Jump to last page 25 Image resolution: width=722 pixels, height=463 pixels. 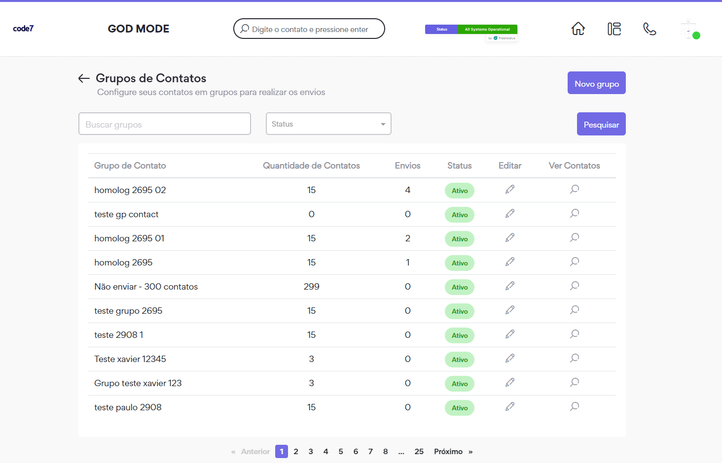pos(419,452)
